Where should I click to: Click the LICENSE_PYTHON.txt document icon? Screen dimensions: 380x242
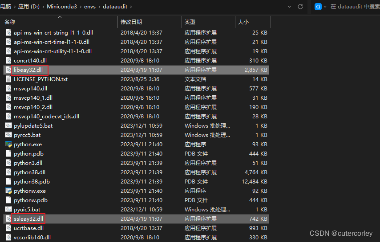(x=8, y=79)
